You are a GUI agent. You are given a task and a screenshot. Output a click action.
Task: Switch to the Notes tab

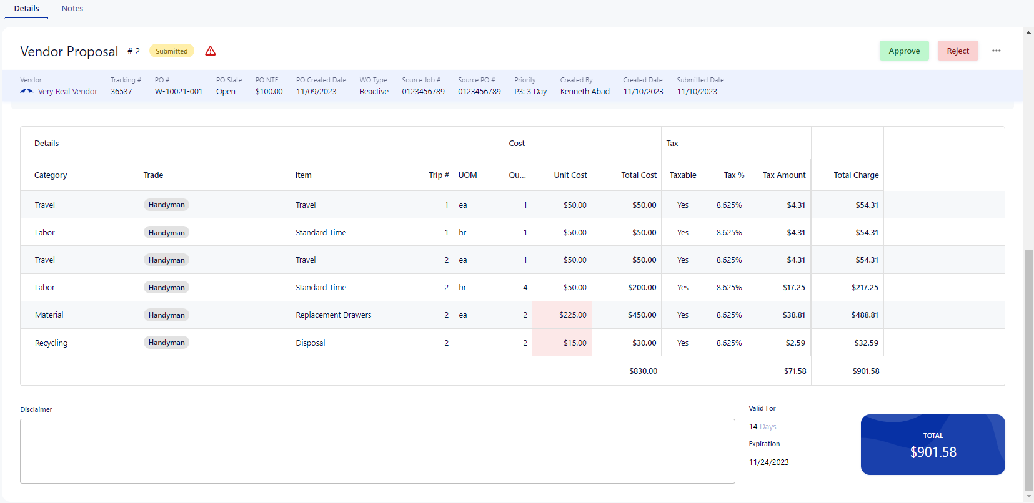point(72,9)
